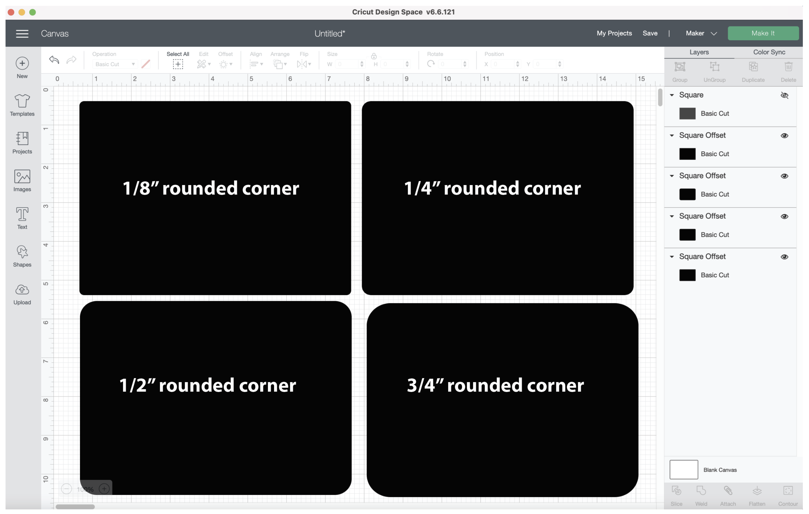Open My Projects link
Image resolution: width=809 pixels, height=514 pixels.
click(614, 33)
